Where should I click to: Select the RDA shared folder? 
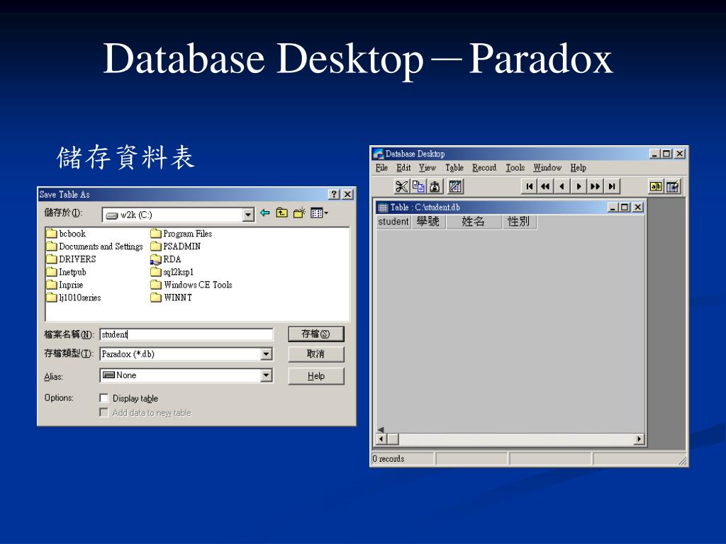[166, 259]
